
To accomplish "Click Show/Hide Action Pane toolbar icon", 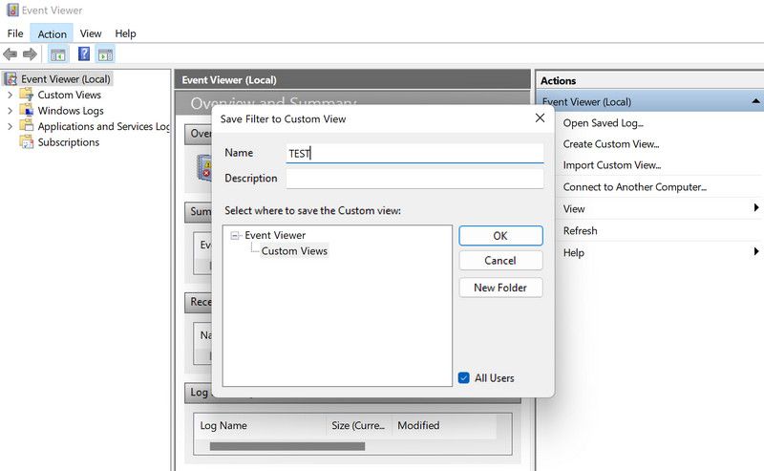I will pyautogui.click(x=105, y=54).
